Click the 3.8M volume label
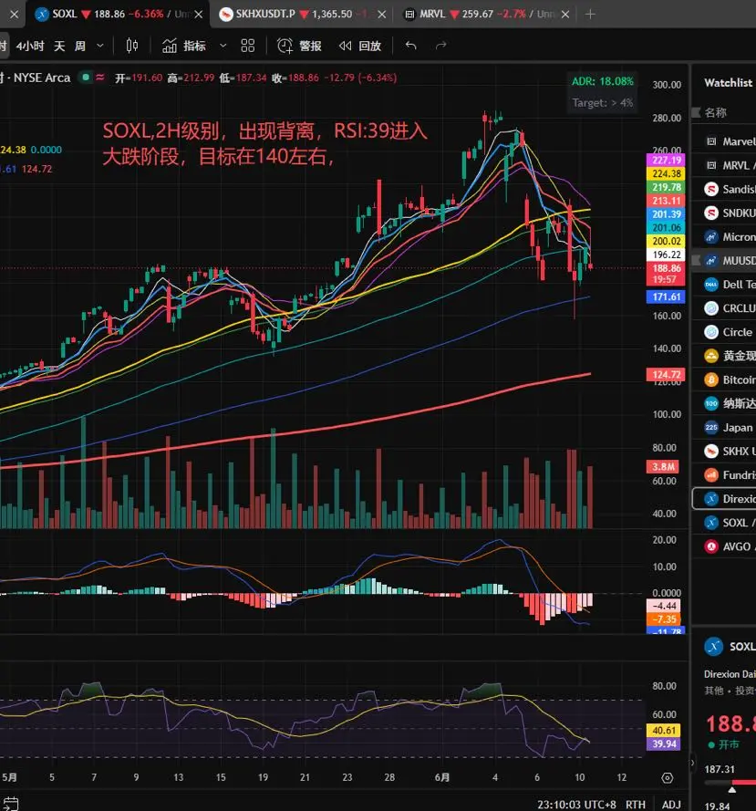 pyautogui.click(x=663, y=466)
